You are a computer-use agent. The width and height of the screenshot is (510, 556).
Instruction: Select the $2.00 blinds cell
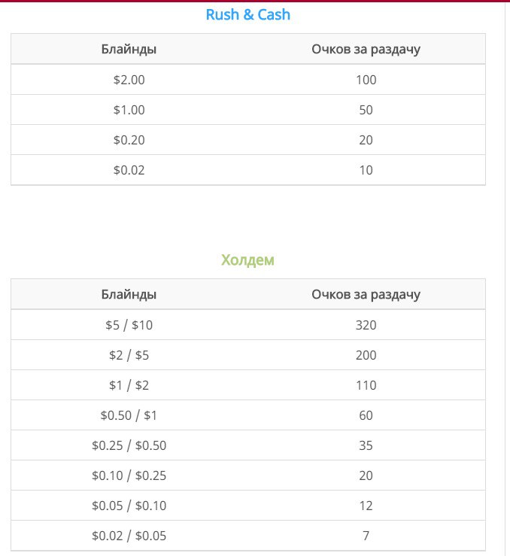tap(129, 80)
